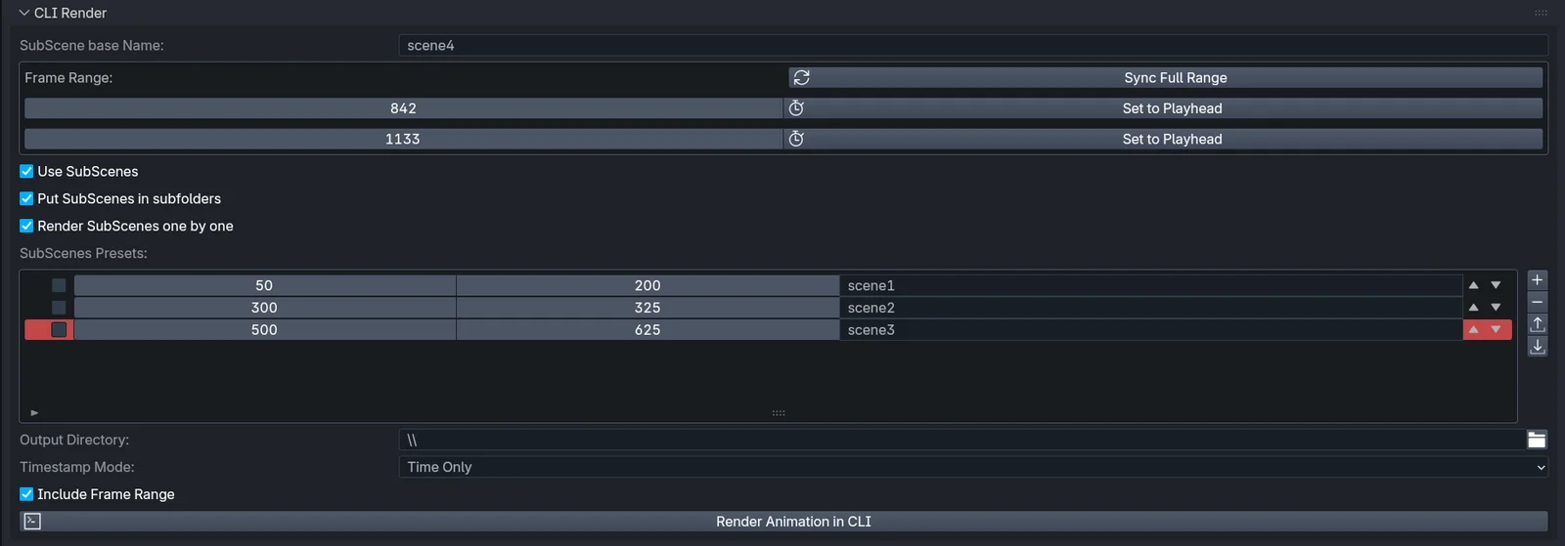Open the Timestamp Mode dropdown
This screenshot has width=1565, height=546.
click(972, 468)
